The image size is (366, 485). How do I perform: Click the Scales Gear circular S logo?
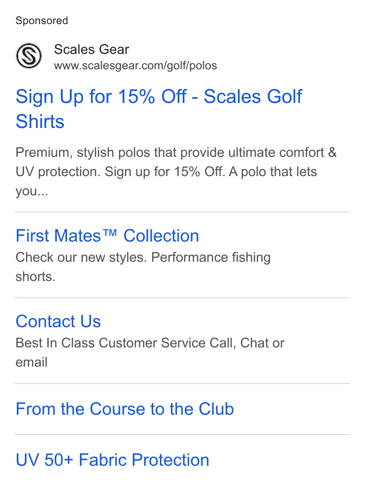(x=29, y=56)
